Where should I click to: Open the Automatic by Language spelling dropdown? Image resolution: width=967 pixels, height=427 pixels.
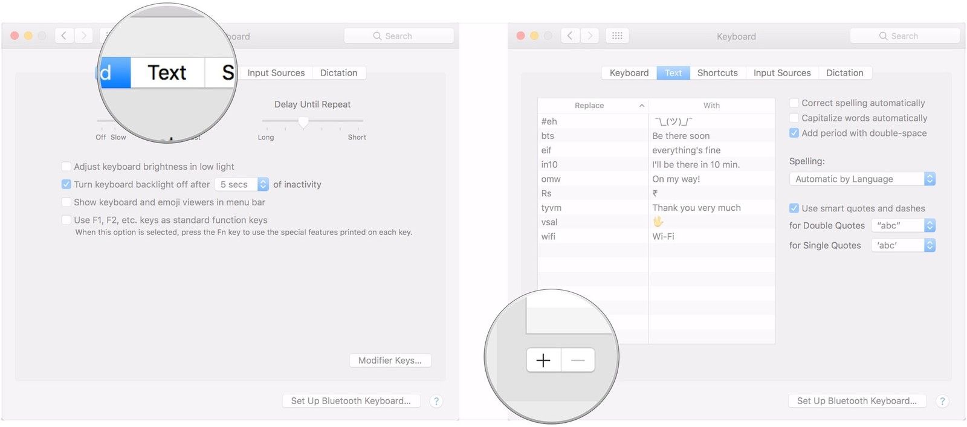click(x=862, y=179)
